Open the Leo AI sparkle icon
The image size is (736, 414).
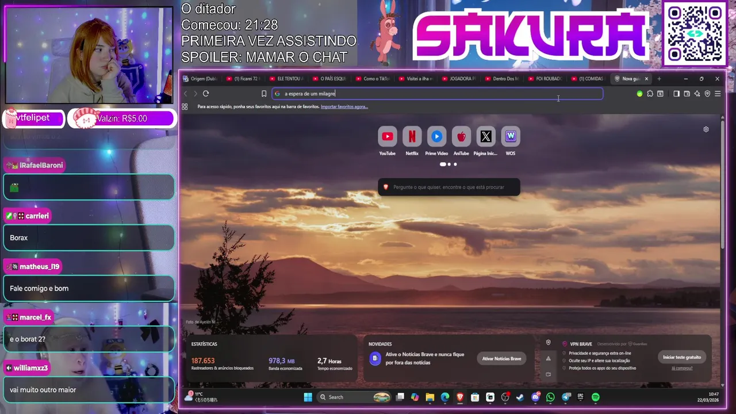[x=697, y=94]
